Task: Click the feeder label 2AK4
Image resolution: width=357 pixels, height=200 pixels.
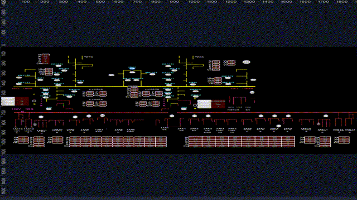Action: pyautogui.click(x=220, y=129)
